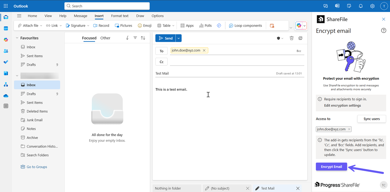Click the Copilot icon in ribbon
390x192 pixels.
(299, 26)
